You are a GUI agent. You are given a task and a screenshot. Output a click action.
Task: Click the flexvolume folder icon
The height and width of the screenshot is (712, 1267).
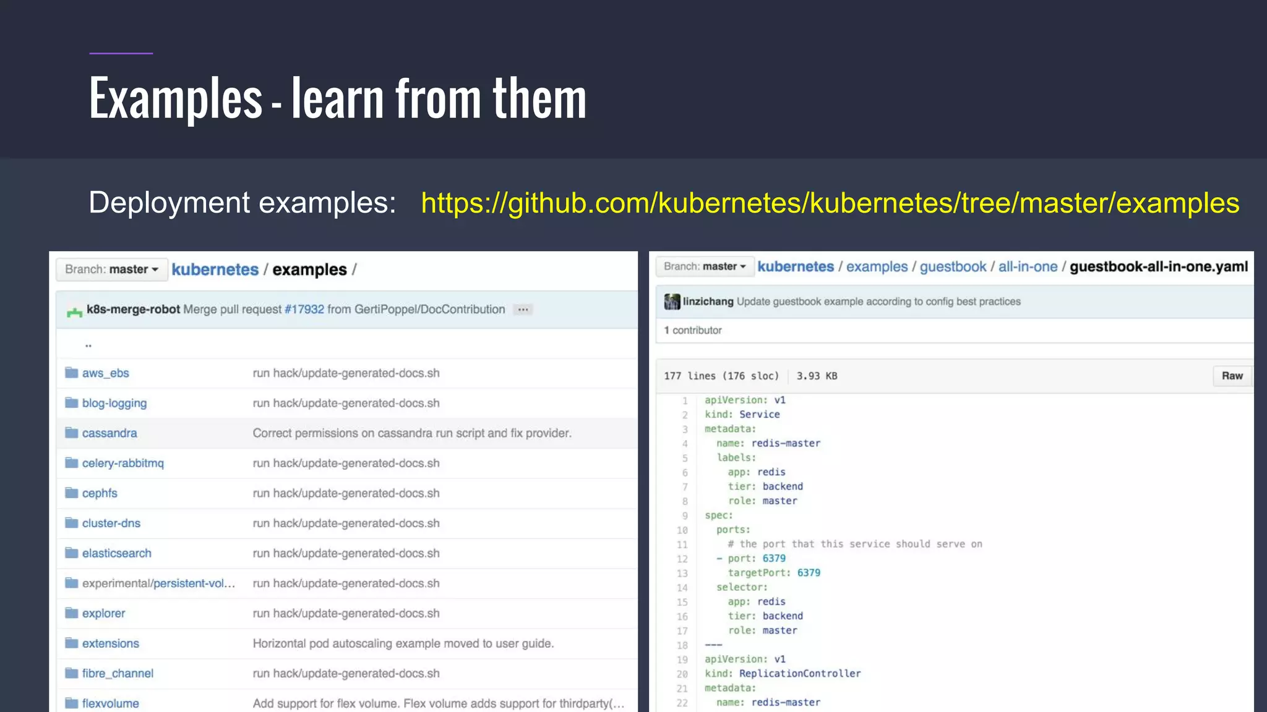(x=72, y=703)
